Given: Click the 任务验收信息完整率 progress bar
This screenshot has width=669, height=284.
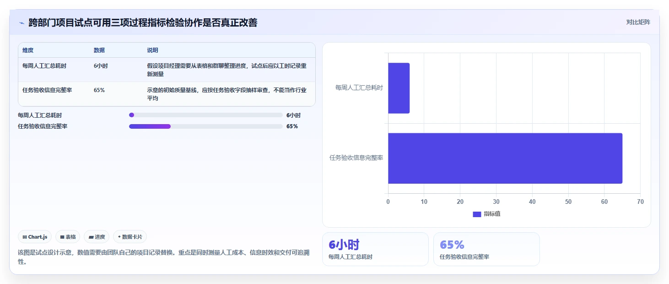Looking at the screenshot, I should (206, 126).
